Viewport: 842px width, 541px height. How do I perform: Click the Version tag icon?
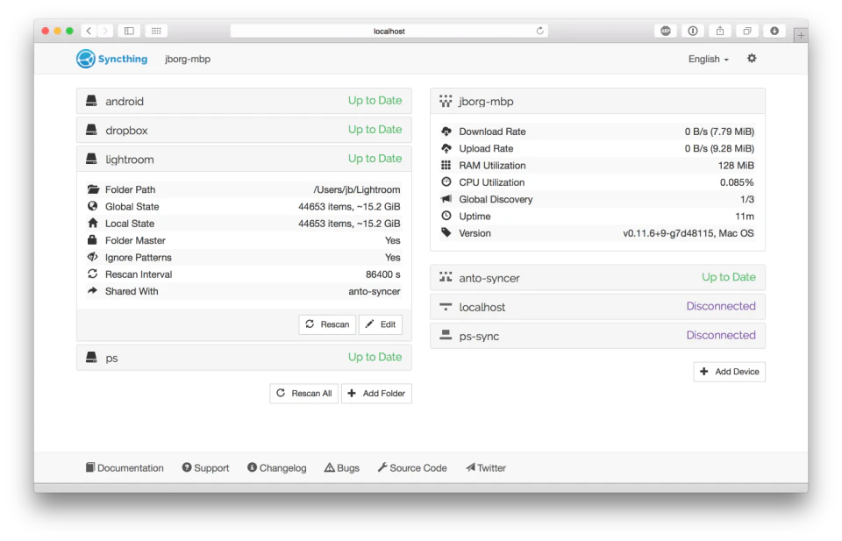coord(447,233)
